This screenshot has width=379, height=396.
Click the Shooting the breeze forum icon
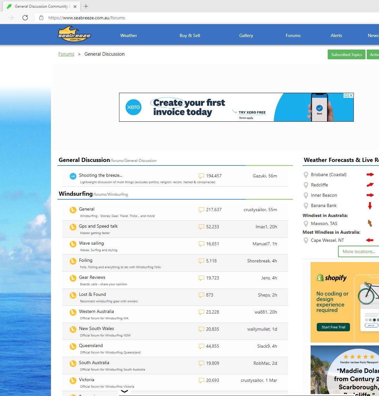(x=73, y=176)
